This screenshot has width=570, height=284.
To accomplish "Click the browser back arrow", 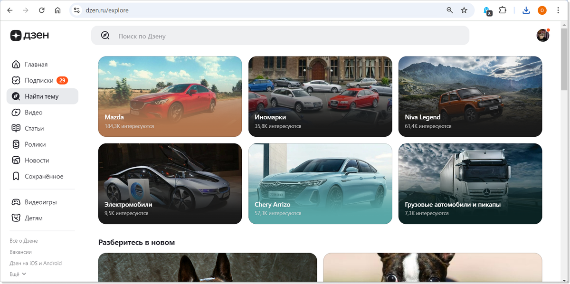I will pos(10,10).
